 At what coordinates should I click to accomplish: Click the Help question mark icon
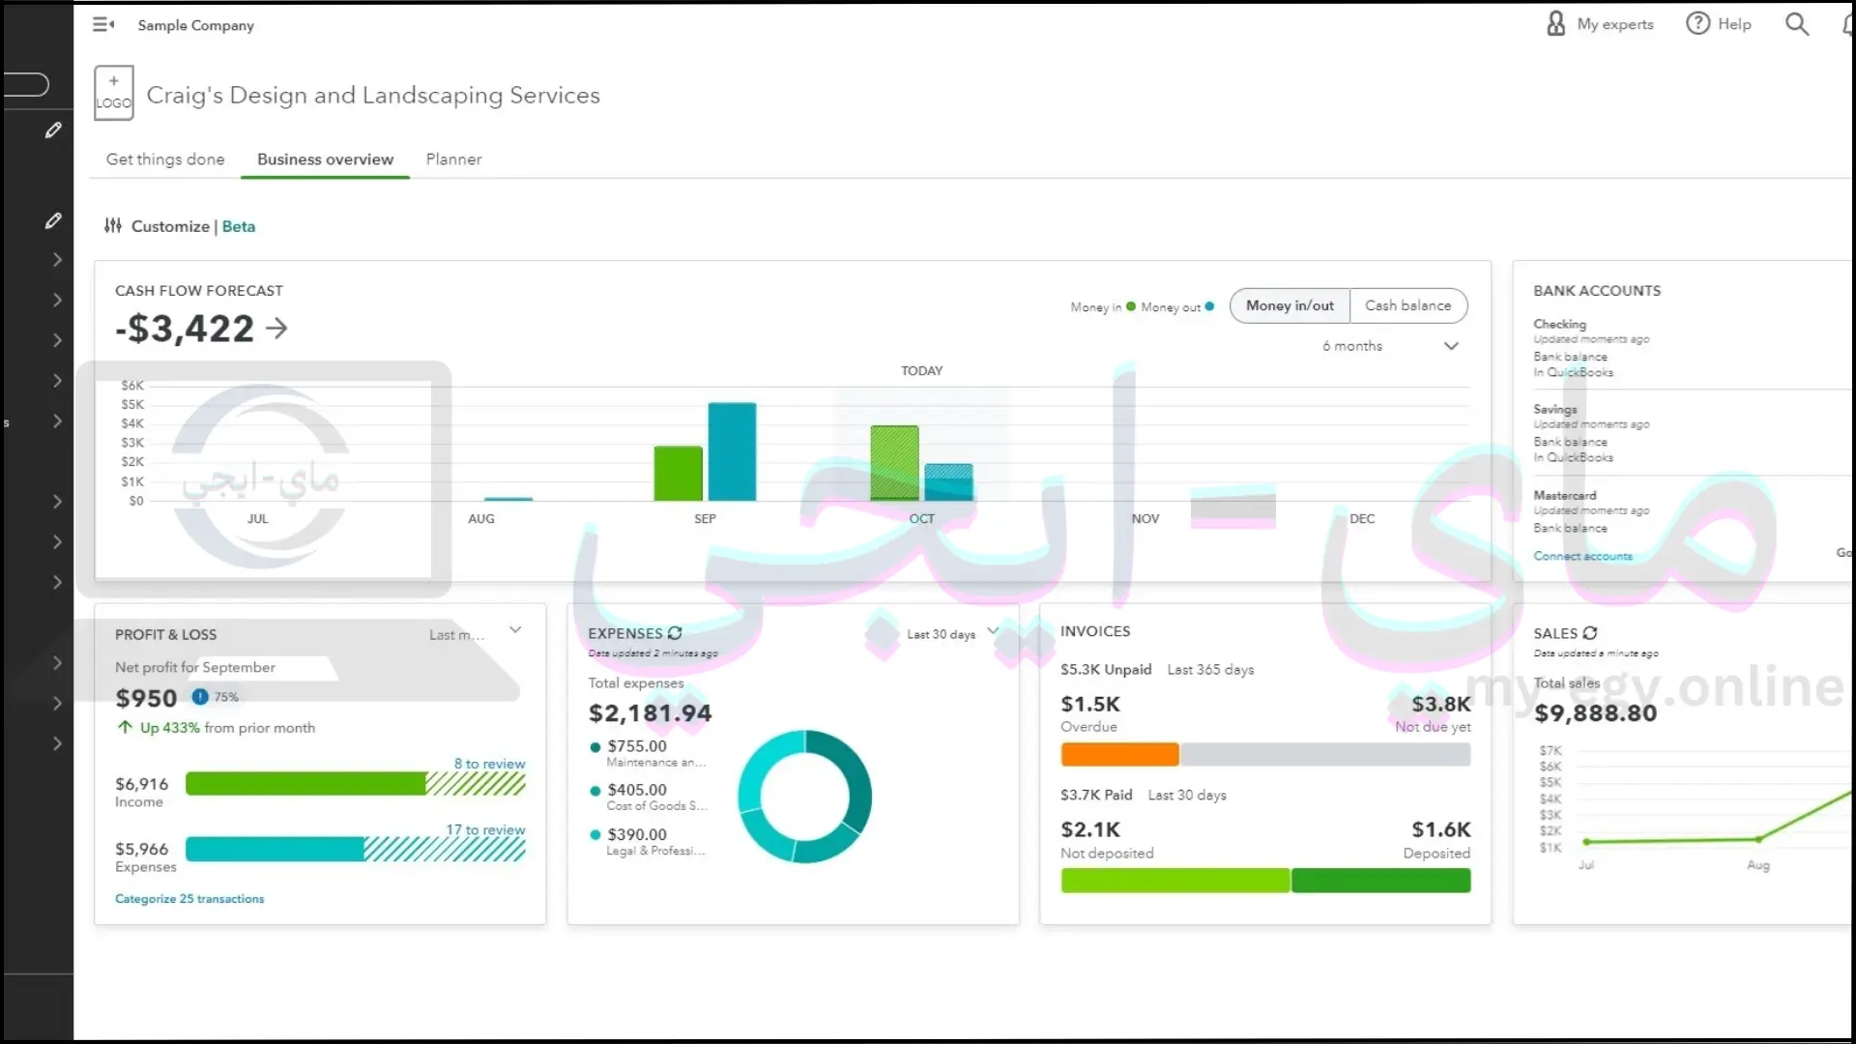pos(1697,24)
